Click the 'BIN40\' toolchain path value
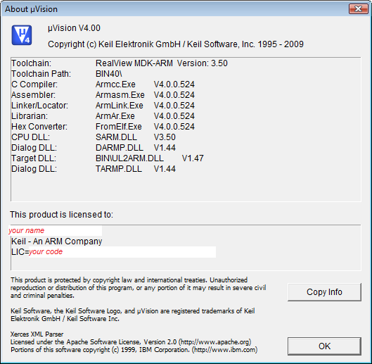This screenshot has height=364, width=372. tap(109, 74)
